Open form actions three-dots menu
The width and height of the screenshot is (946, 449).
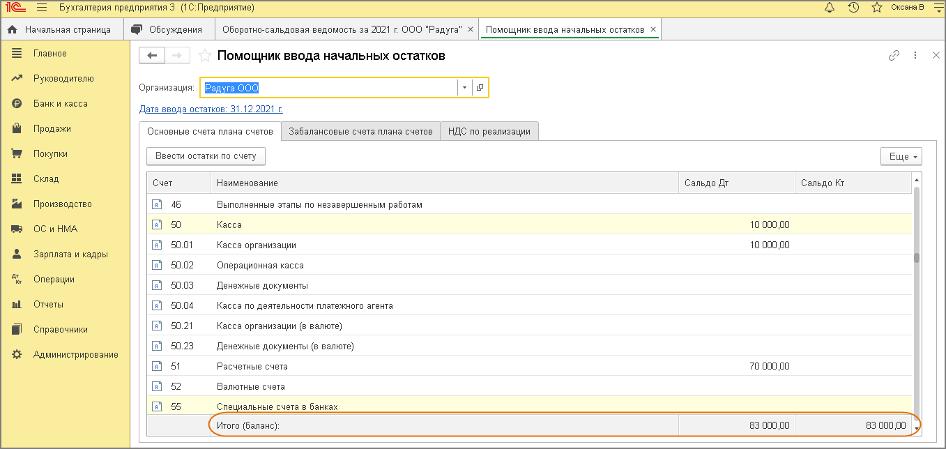click(x=916, y=56)
